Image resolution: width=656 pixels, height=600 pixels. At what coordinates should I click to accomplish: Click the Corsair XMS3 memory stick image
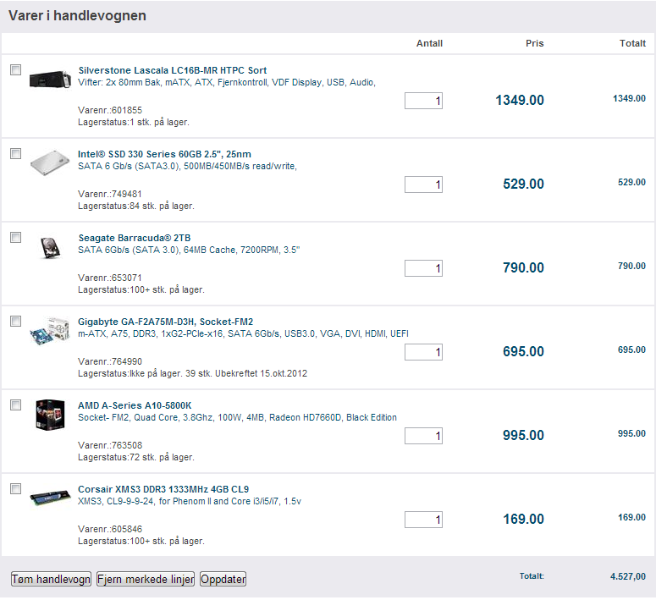click(50, 498)
